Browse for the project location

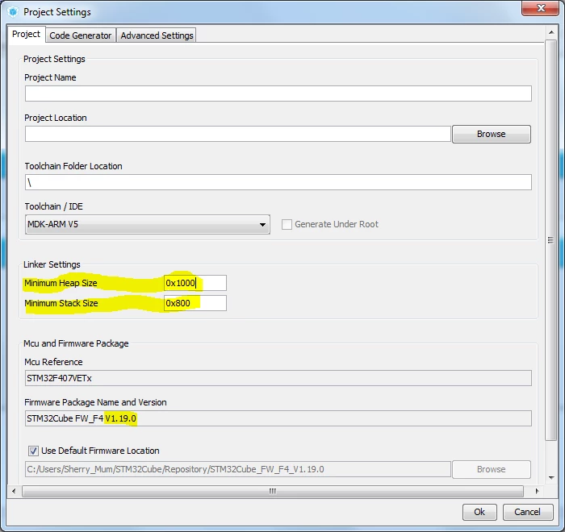(491, 134)
